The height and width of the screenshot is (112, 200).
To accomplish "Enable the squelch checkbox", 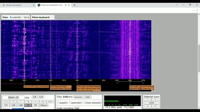I will click(58, 103).
